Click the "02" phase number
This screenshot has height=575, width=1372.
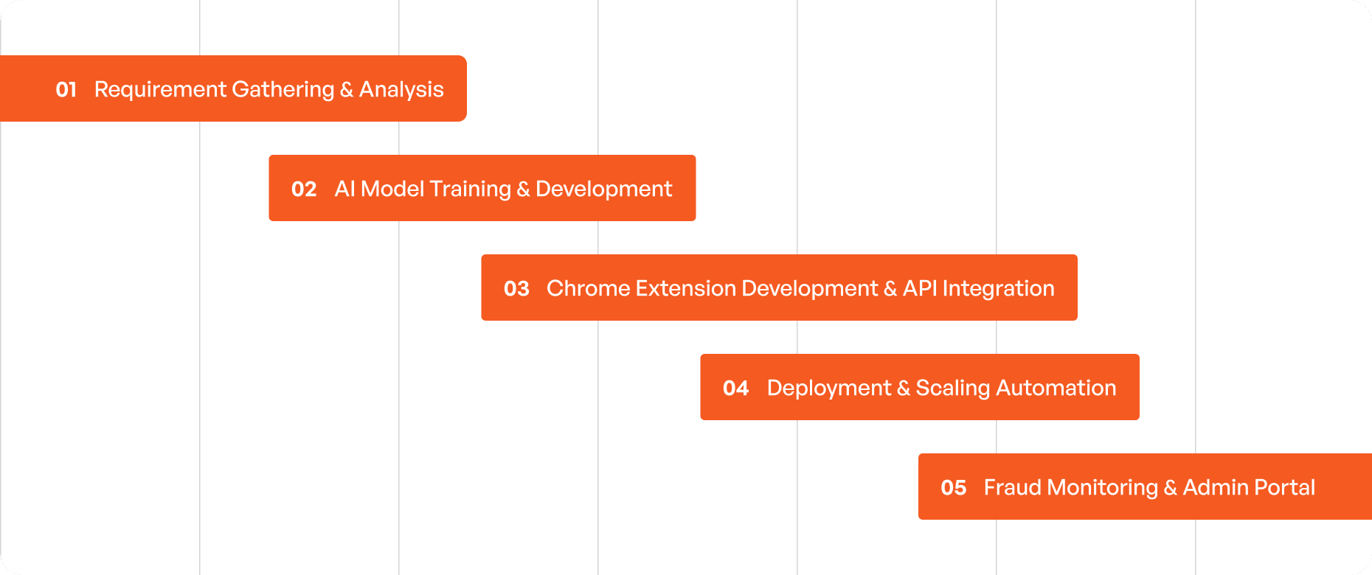coord(304,189)
